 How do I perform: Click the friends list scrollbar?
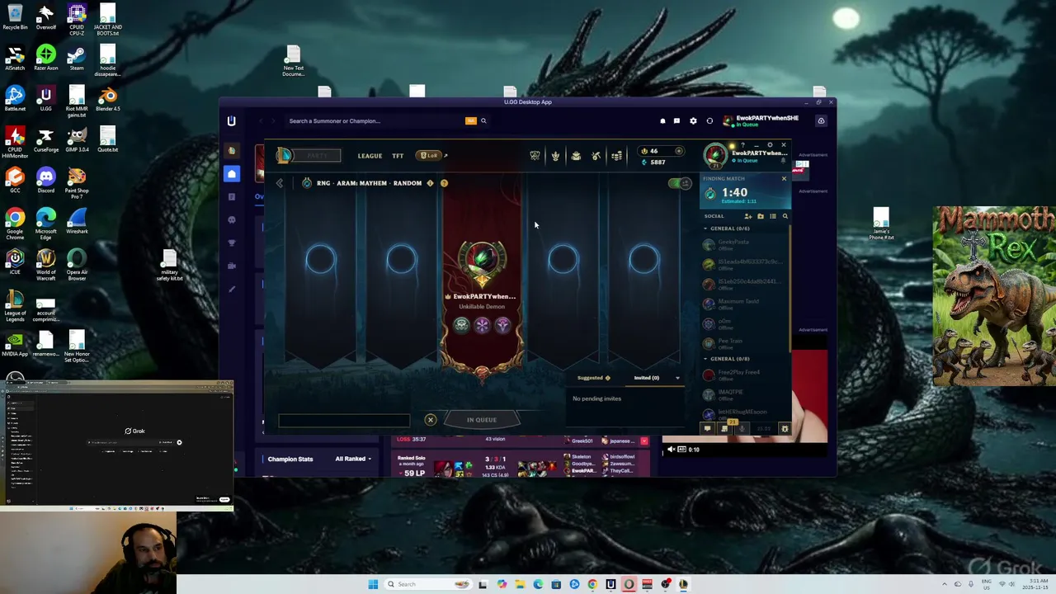pyautogui.click(x=791, y=289)
